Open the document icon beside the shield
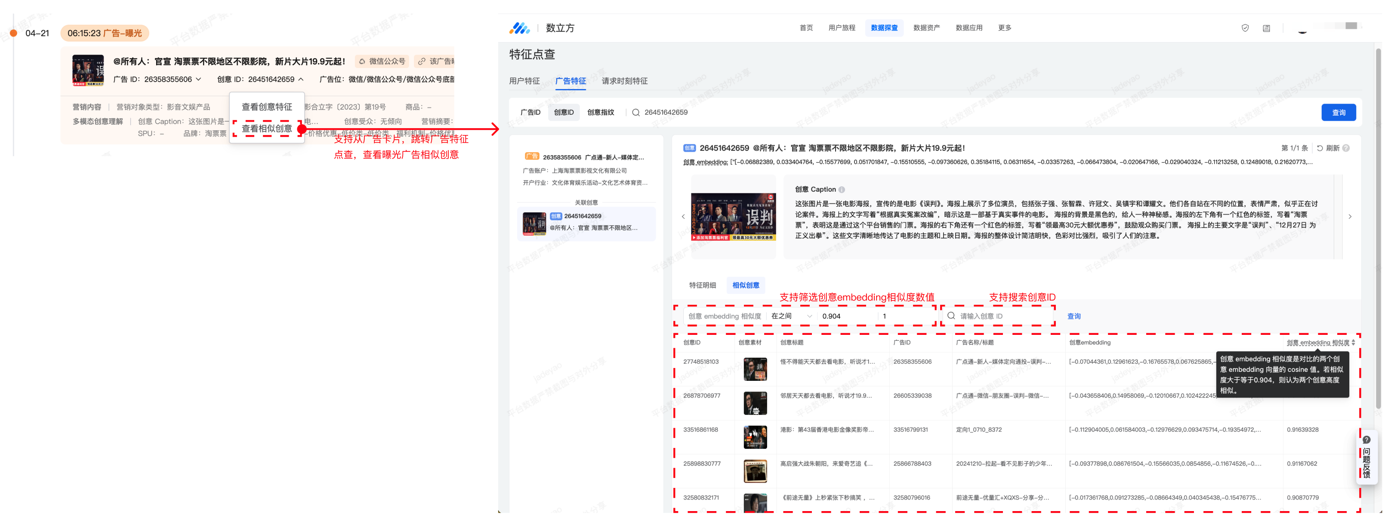Image resolution: width=1388 pixels, height=527 pixels. [1266, 28]
